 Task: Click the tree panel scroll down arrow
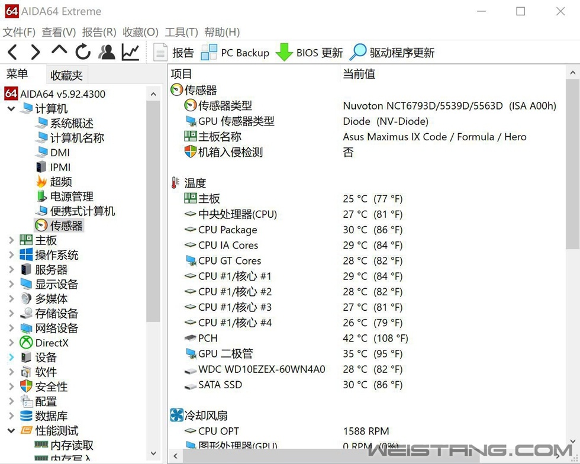pos(153,453)
